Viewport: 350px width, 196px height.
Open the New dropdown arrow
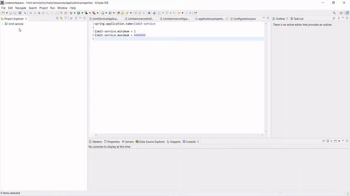[x=7, y=13]
